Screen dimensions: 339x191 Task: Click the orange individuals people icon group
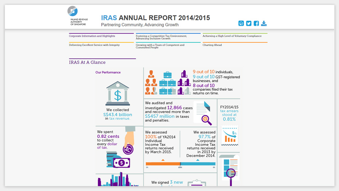151,83
